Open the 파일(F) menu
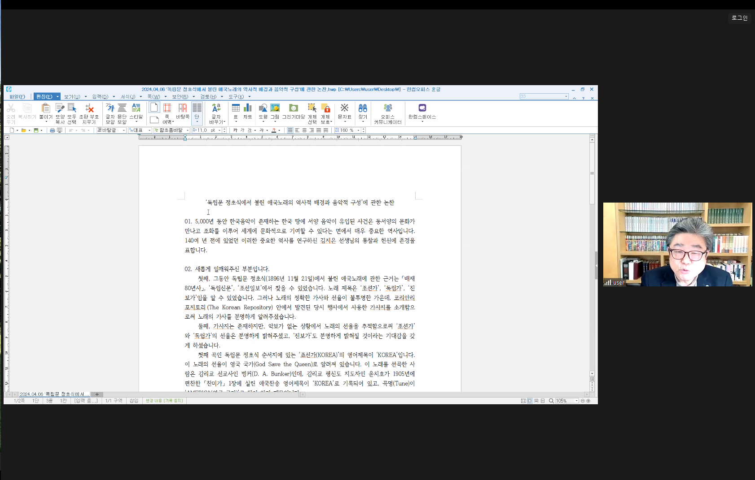This screenshot has width=755, height=480. (x=18, y=97)
